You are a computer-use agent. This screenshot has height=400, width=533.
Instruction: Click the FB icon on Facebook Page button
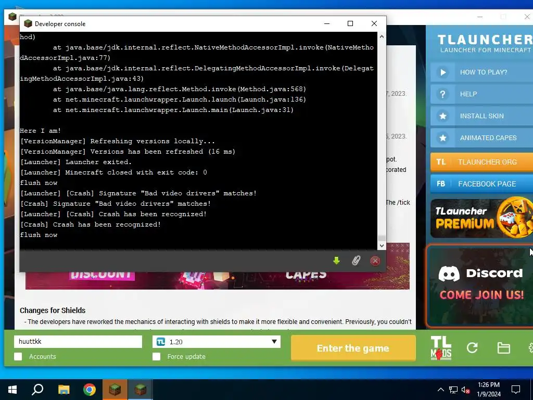click(441, 184)
